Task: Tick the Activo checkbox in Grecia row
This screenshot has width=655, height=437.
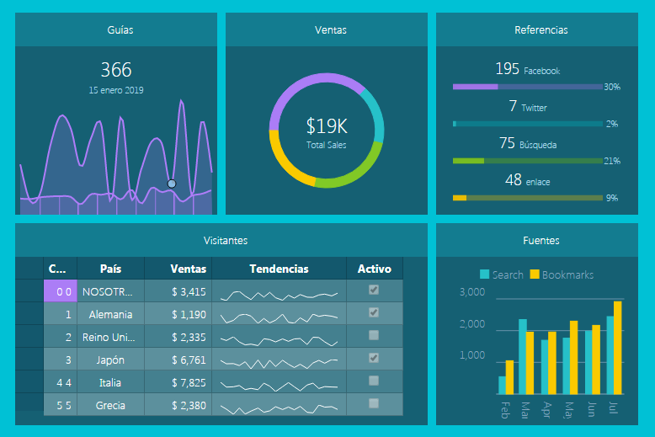Action: [374, 403]
